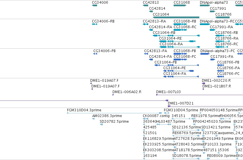This screenshot has width=243, height=160.
Task: Select transcript CG31068-RB
Action: point(185,21)
